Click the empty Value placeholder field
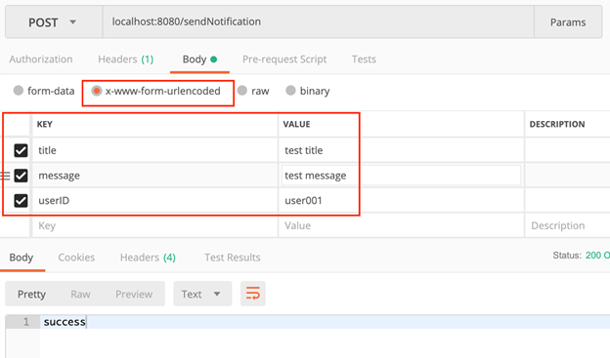 [x=401, y=225]
